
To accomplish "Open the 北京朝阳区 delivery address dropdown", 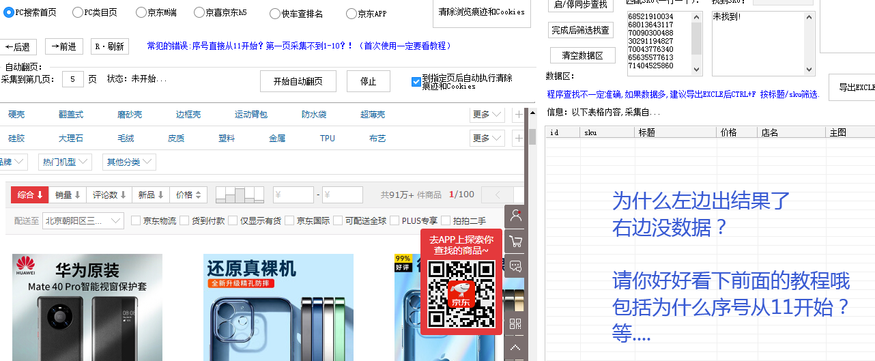I will [x=83, y=220].
